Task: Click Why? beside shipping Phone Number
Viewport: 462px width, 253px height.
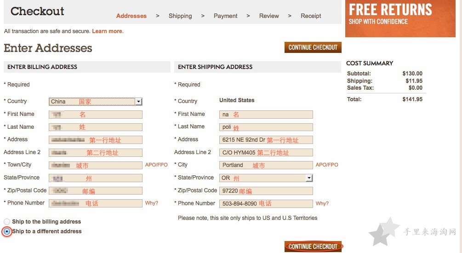Action: [x=322, y=203]
